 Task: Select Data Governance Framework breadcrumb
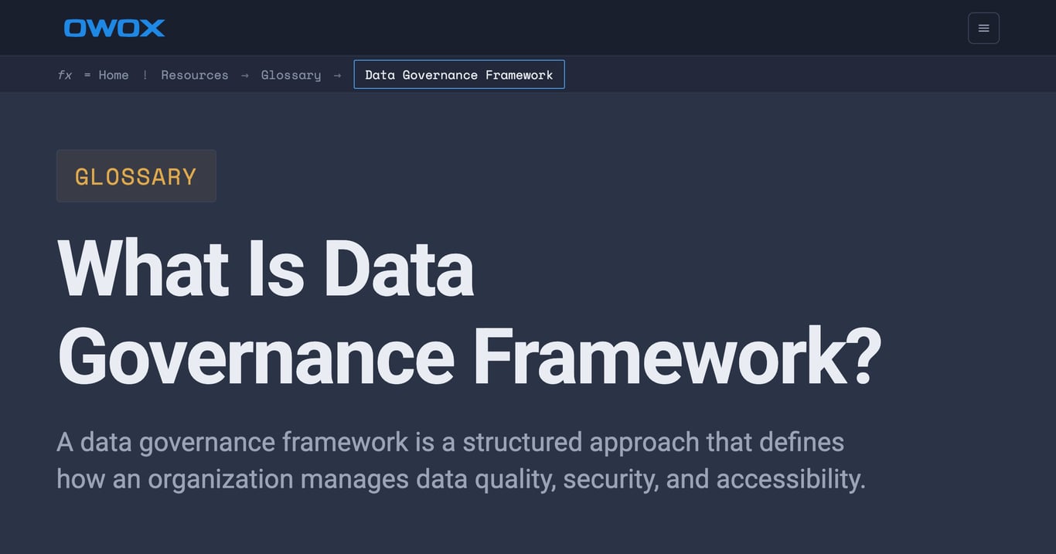coord(459,74)
